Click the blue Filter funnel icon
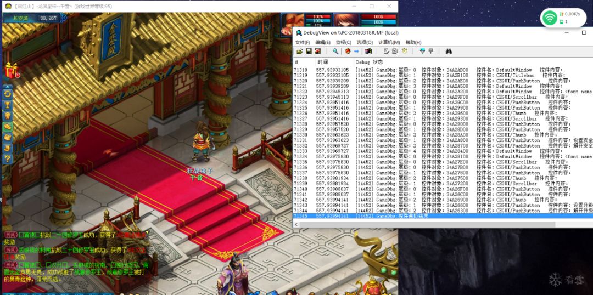The height and width of the screenshot is (295, 593). click(422, 52)
